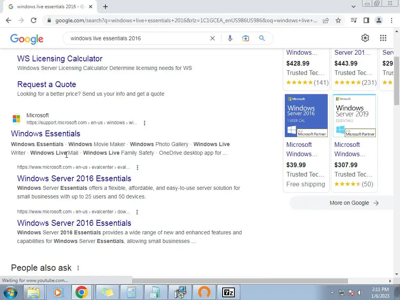Submit search with magnifier icon
The width and height of the screenshot is (400, 300).
(x=262, y=38)
